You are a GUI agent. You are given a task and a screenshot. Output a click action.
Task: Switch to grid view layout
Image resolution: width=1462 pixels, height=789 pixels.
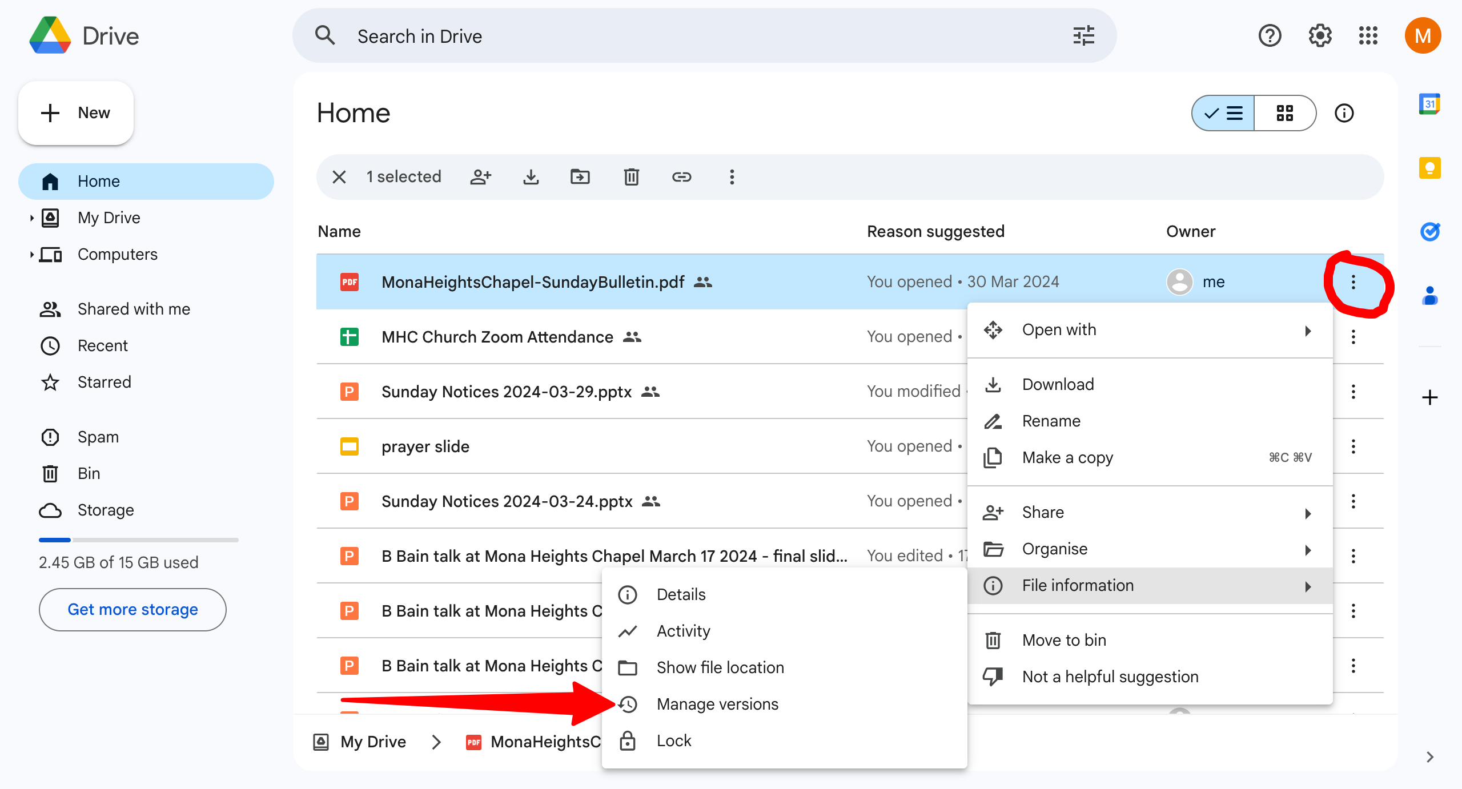point(1286,113)
